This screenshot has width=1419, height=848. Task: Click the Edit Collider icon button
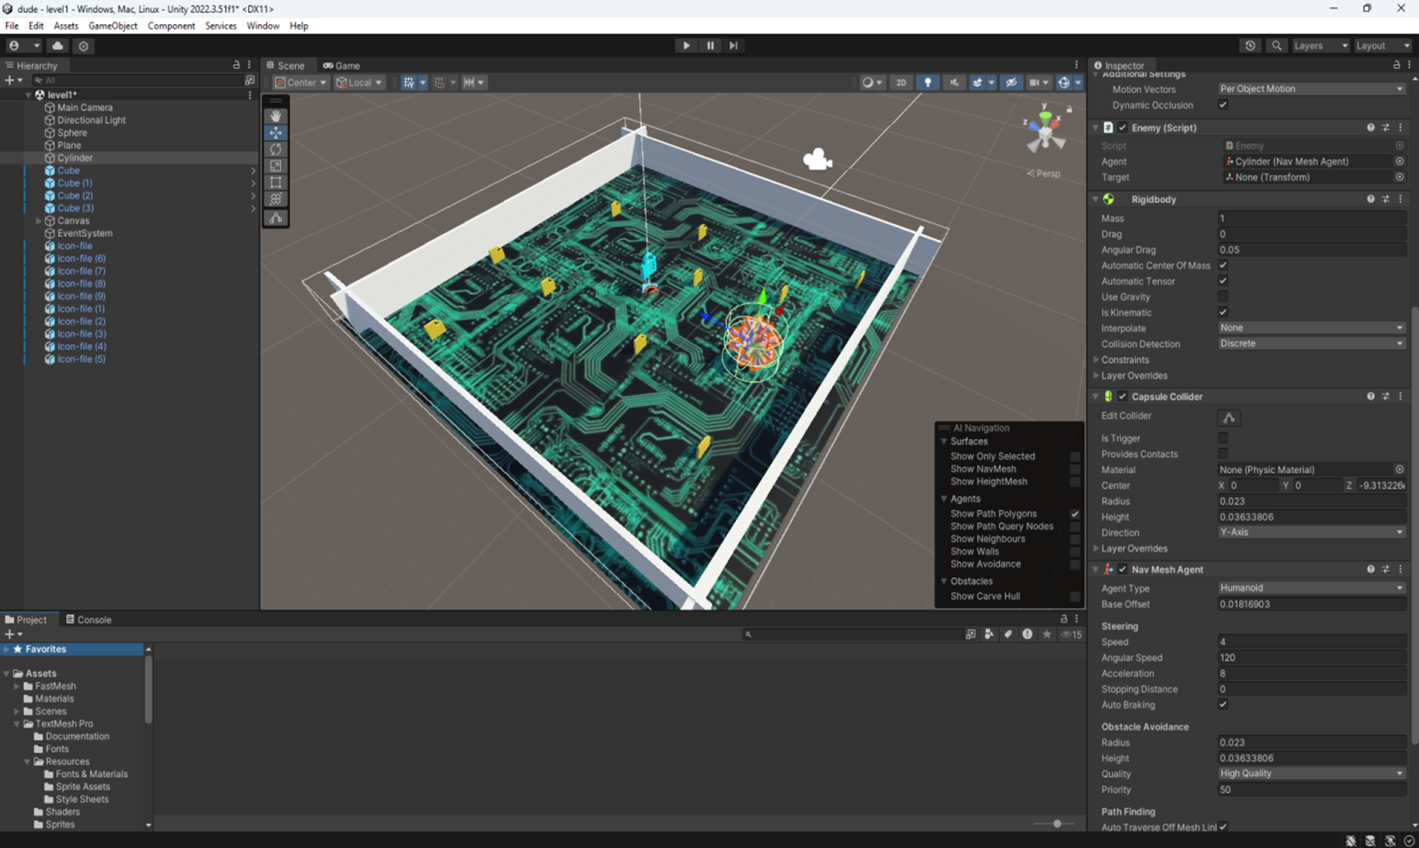click(x=1229, y=418)
